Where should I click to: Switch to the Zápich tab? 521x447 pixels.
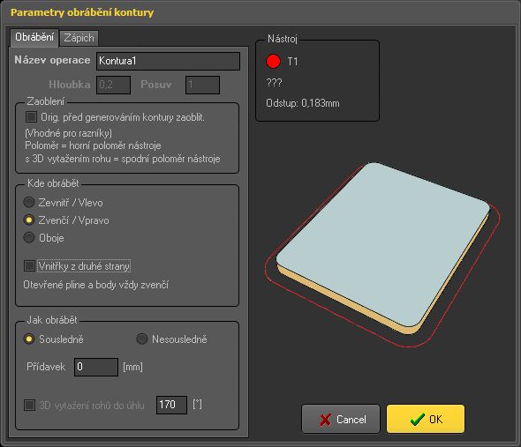79,38
